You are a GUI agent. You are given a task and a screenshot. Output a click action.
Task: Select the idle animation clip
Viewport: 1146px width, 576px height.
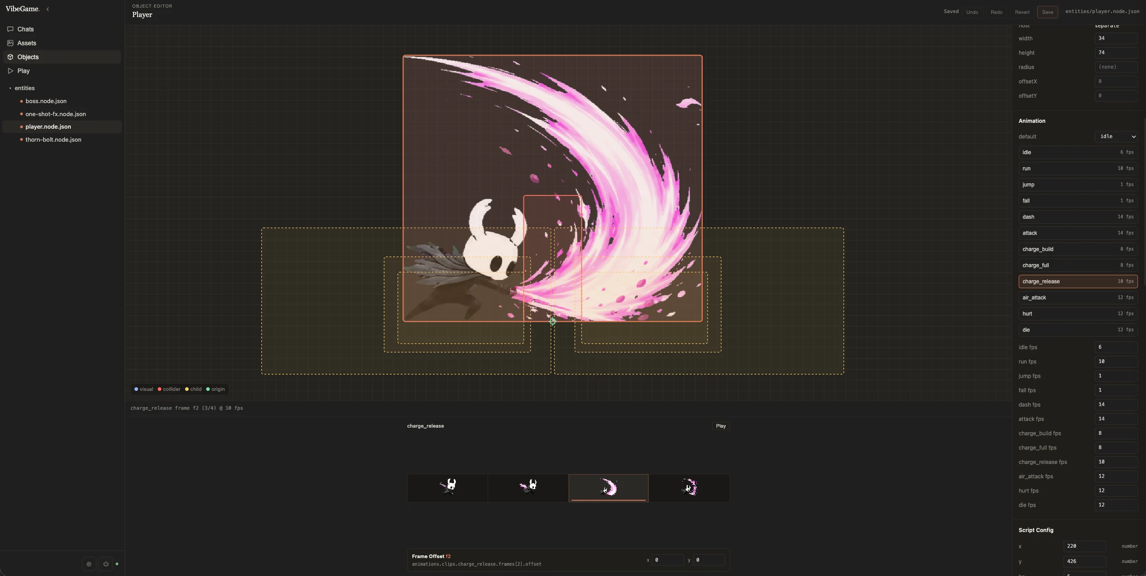click(1078, 152)
